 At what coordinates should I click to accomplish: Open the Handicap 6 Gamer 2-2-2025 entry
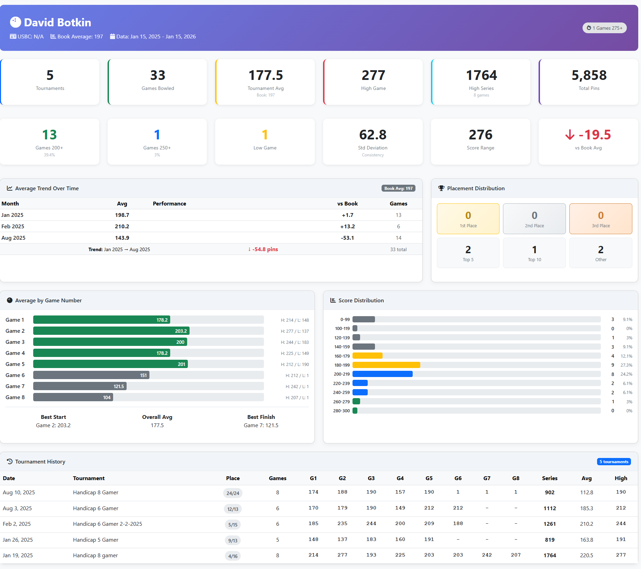pos(107,524)
